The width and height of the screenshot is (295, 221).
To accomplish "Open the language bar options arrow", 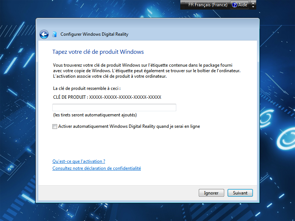I will (253, 7).
